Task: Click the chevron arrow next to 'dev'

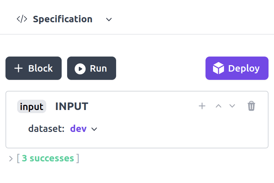Action: tap(94, 129)
